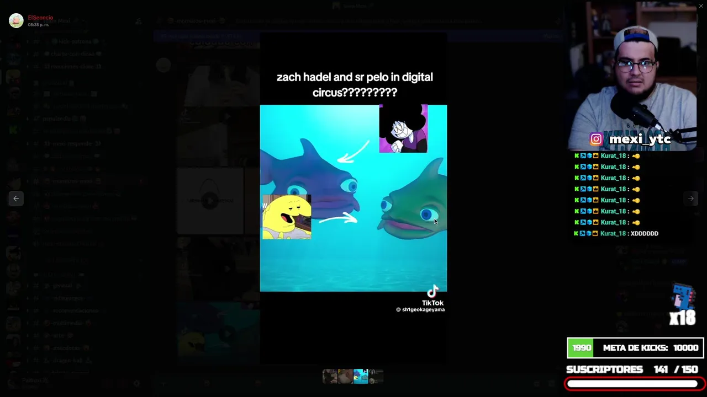Go to the previous image with left arrow
707x397 pixels.
pos(16,198)
